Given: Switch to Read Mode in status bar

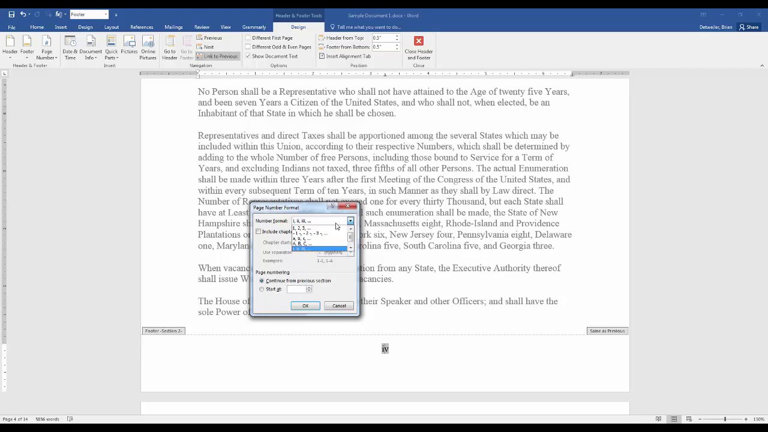Looking at the screenshot, I should click(x=658, y=419).
